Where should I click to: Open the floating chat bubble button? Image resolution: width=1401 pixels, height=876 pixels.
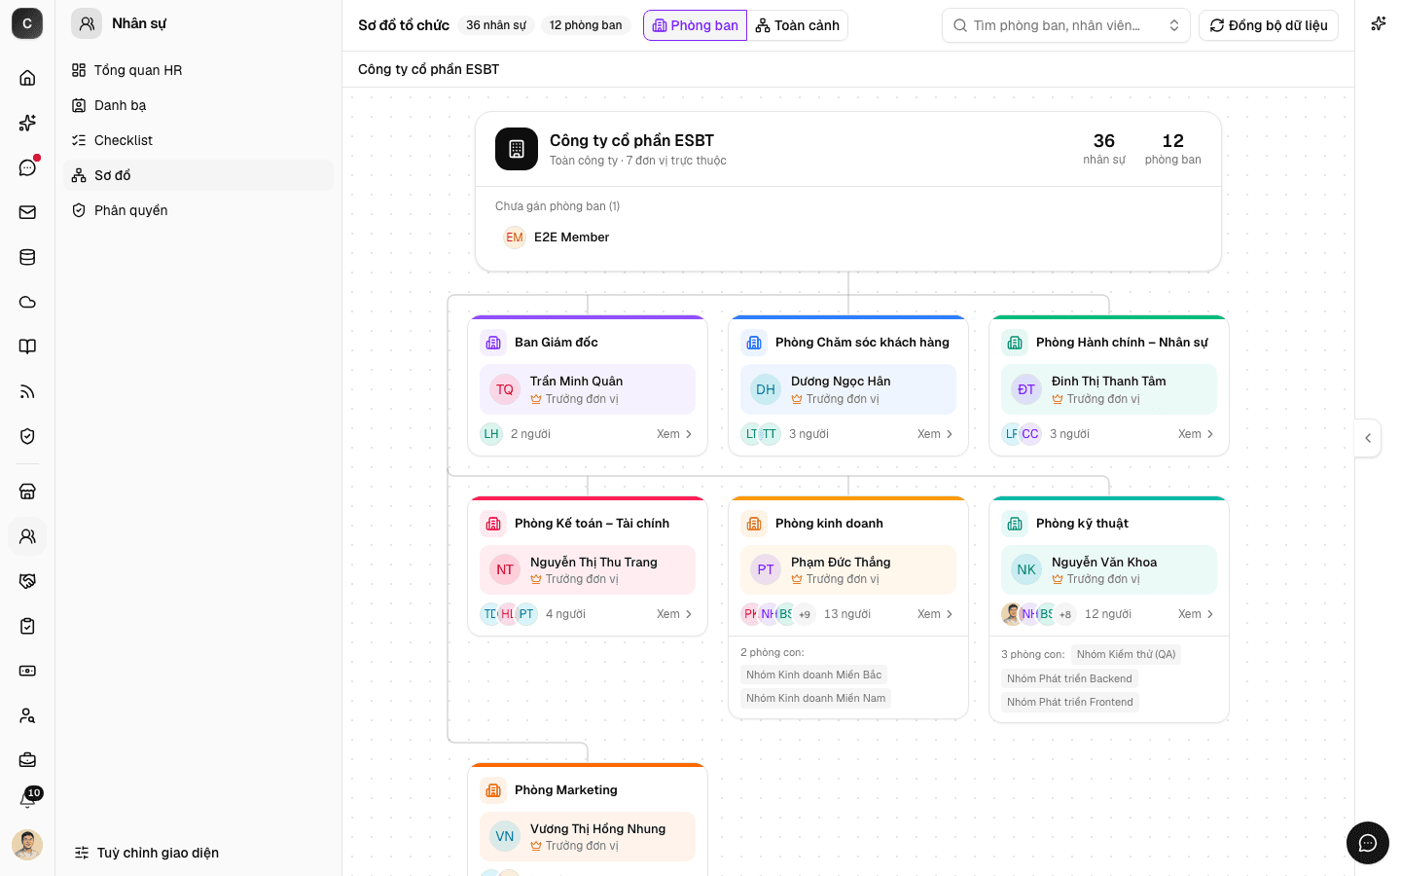(1368, 843)
